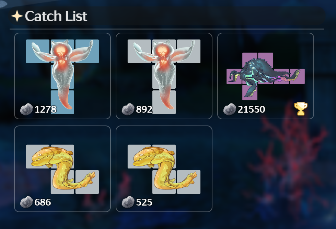Pick the bottom purple tile under the octopus
This screenshot has width=336, height=229.
250,92
